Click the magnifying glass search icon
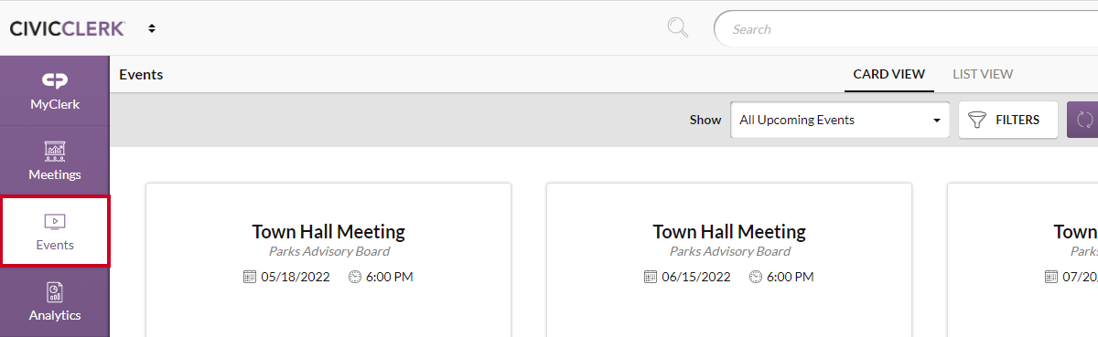Image resolution: width=1098 pixels, height=337 pixels. coord(678,28)
